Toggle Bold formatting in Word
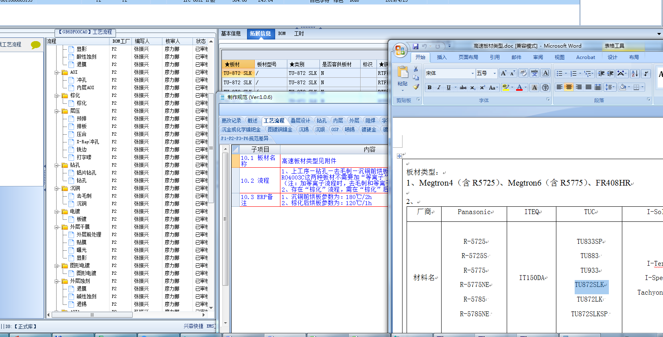The height and width of the screenshot is (337, 663). click(x=429, y=88)
